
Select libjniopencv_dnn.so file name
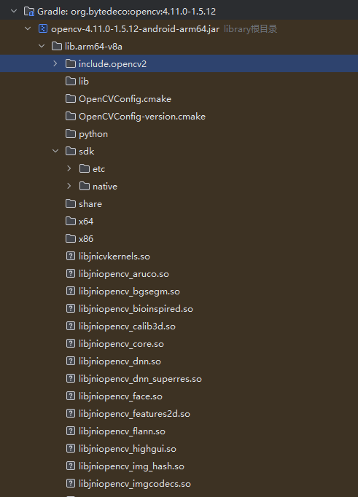click(x=120, y=361)
